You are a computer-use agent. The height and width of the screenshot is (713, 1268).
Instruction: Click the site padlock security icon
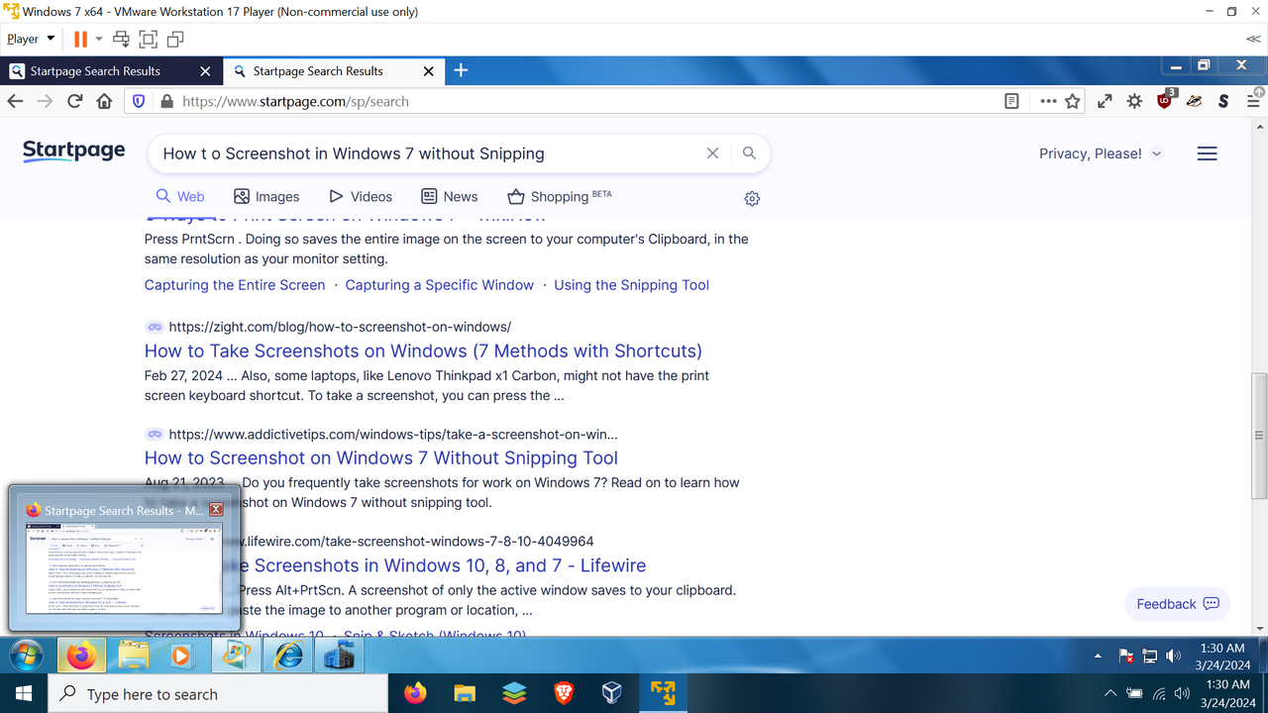[166, 101]
